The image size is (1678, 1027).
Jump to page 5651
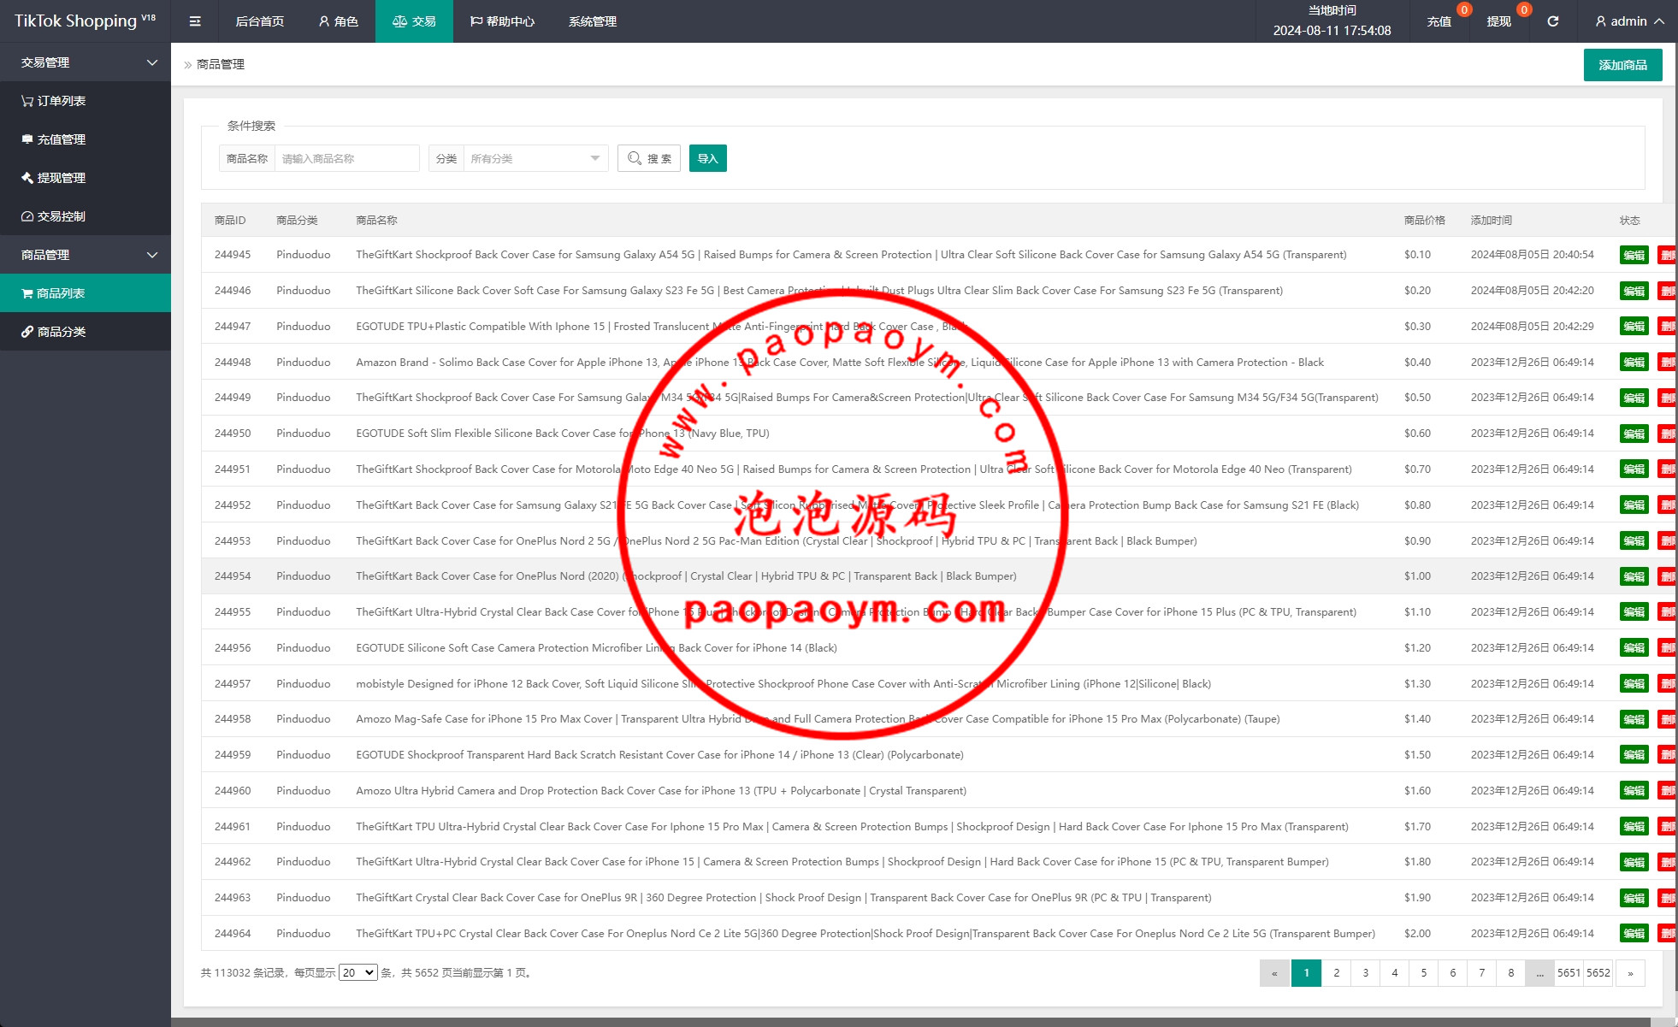click(x=1569, y=973)
